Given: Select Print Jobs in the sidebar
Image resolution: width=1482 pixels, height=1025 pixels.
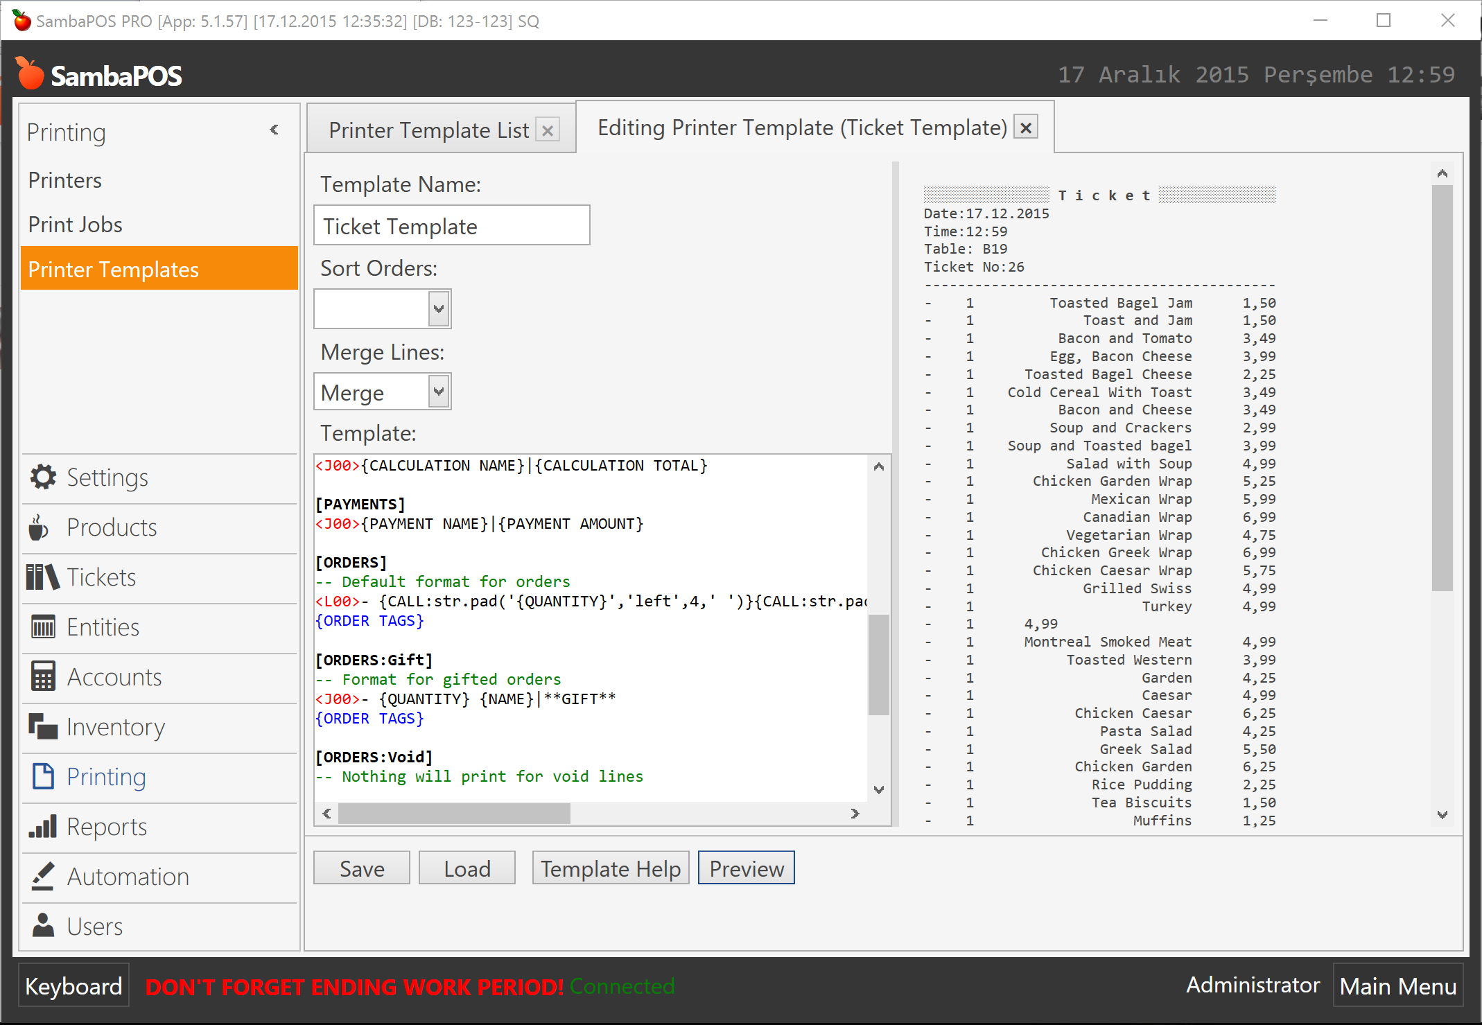Looking at the screenshot, I should (x=74, y=224).
